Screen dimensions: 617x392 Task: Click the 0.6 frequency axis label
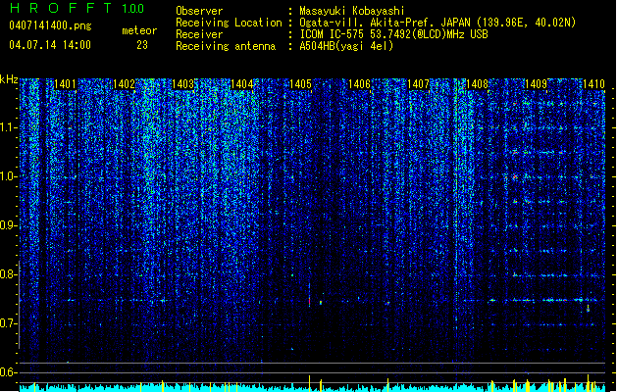tap(7, 372)
